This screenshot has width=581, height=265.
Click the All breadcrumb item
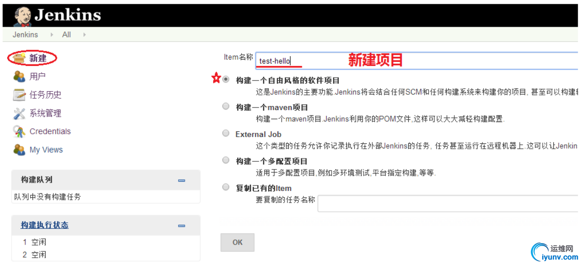point(66,35)
